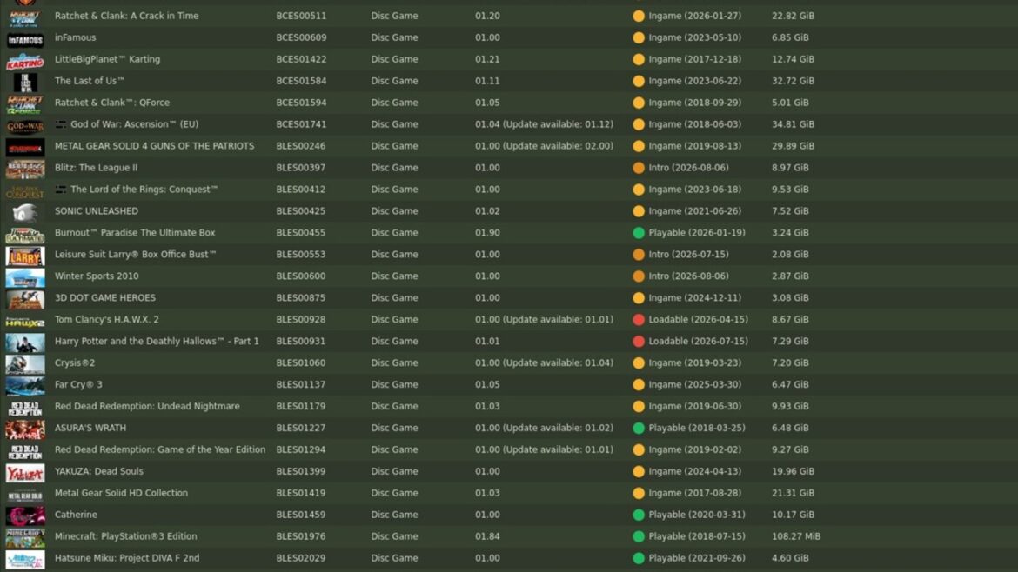Click the region flag beside Lord of the Rings: Conquest

pos(60,190)
